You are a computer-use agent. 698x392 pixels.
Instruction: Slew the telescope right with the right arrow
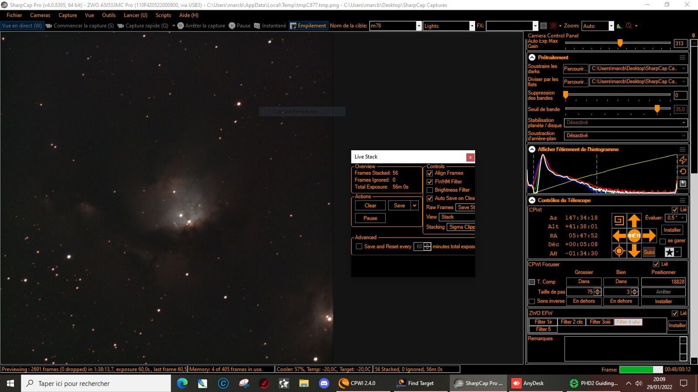(x=649, y=236)
